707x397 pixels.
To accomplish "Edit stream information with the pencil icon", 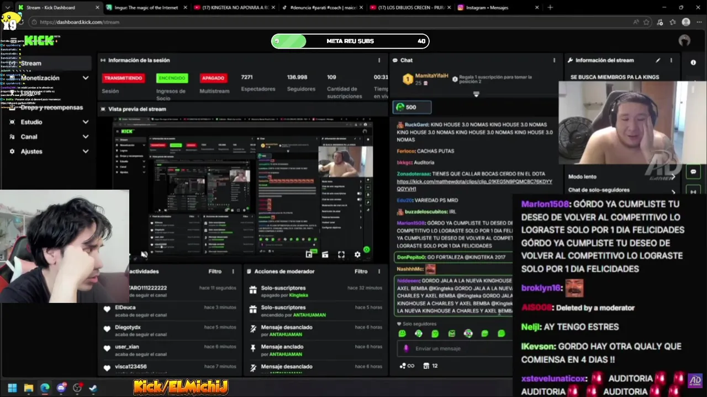I will click(658, 60).
